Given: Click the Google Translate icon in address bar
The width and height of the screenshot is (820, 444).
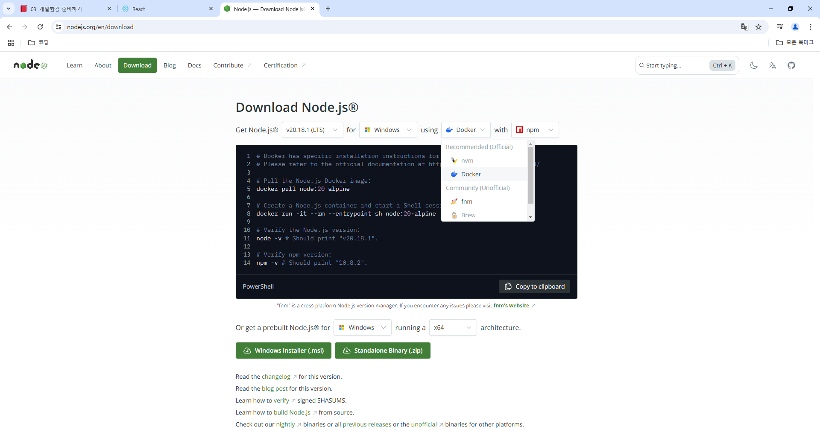Looking at the screenshot, I should [745, 27].
